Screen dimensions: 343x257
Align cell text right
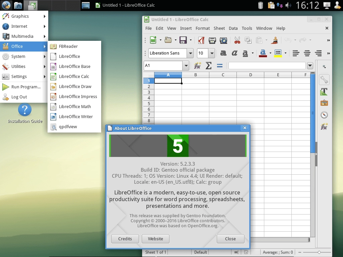pos(318,53)
